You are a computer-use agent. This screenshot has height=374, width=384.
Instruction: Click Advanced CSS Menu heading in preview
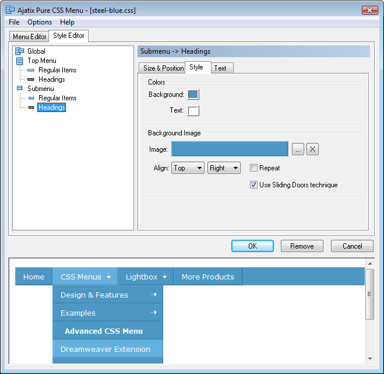pos(108,331)
